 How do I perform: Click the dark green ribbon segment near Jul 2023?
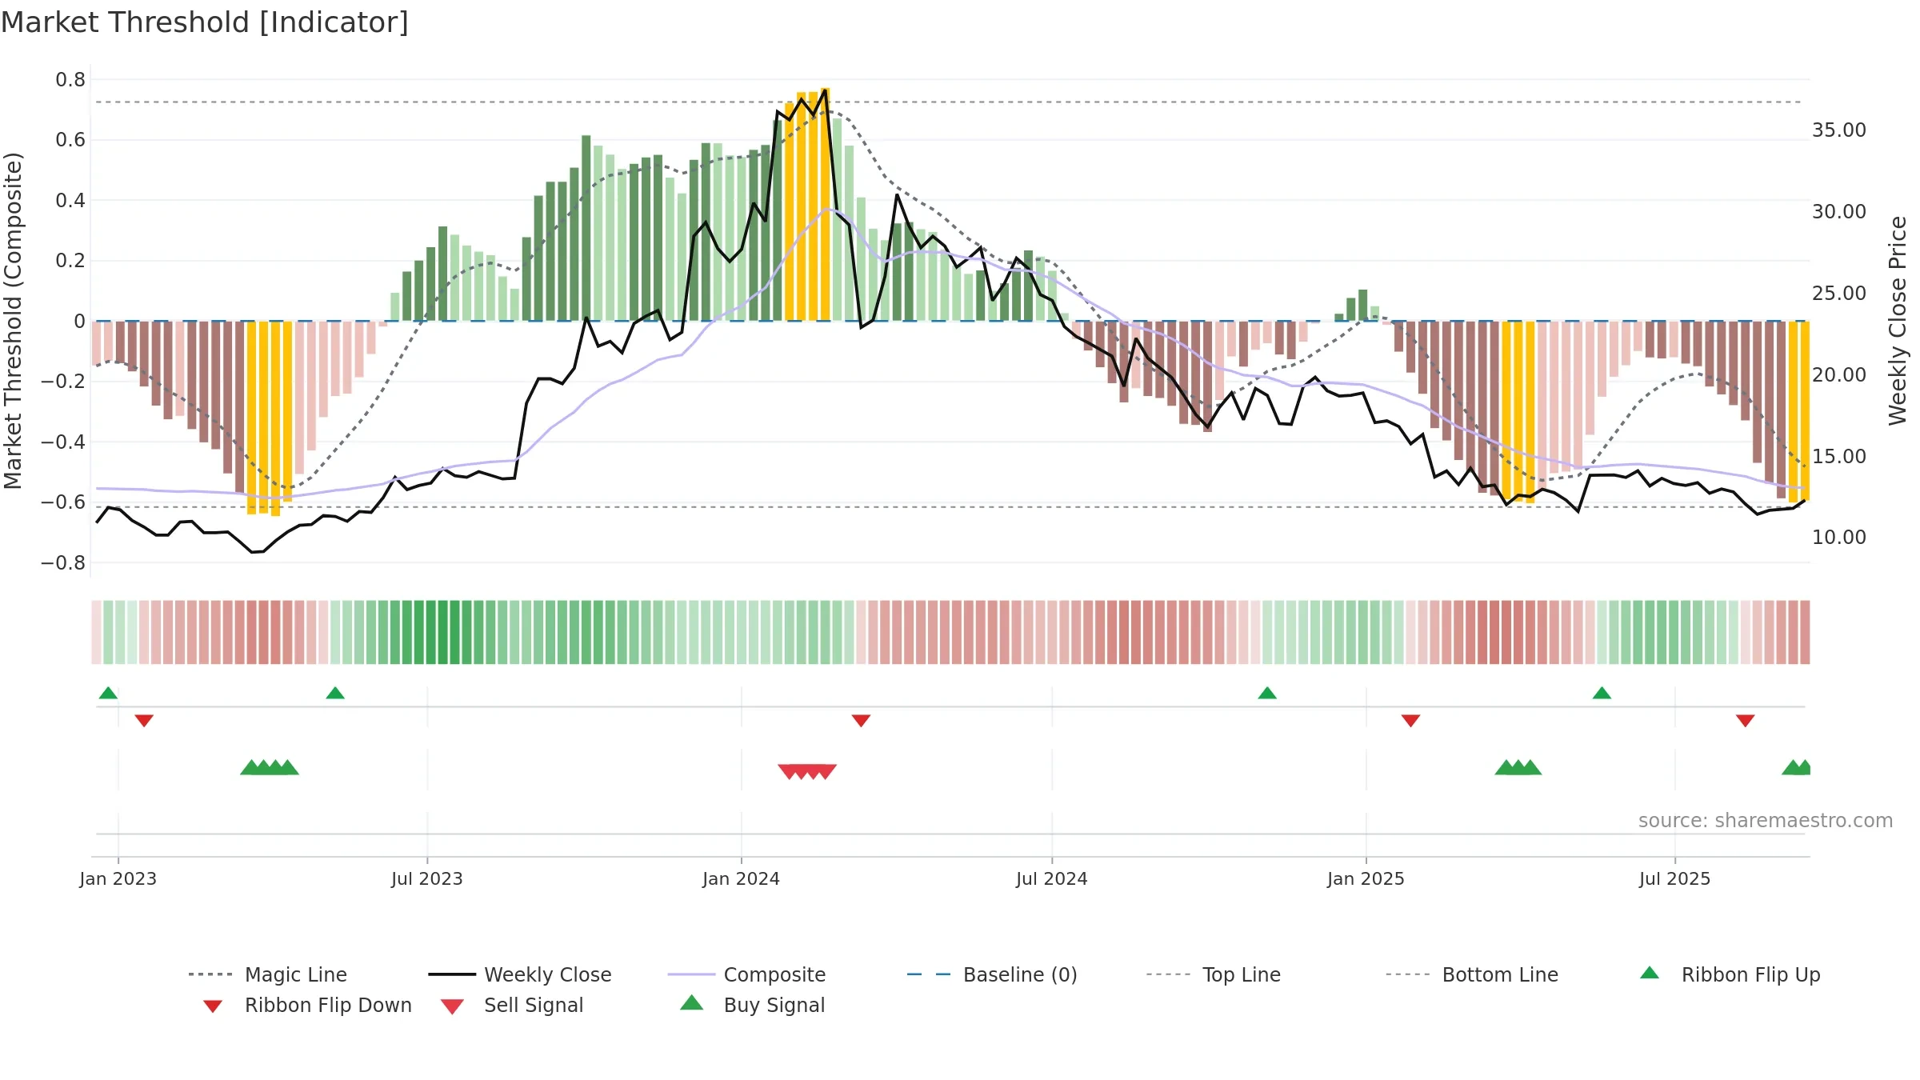click(x=443, y=632)
